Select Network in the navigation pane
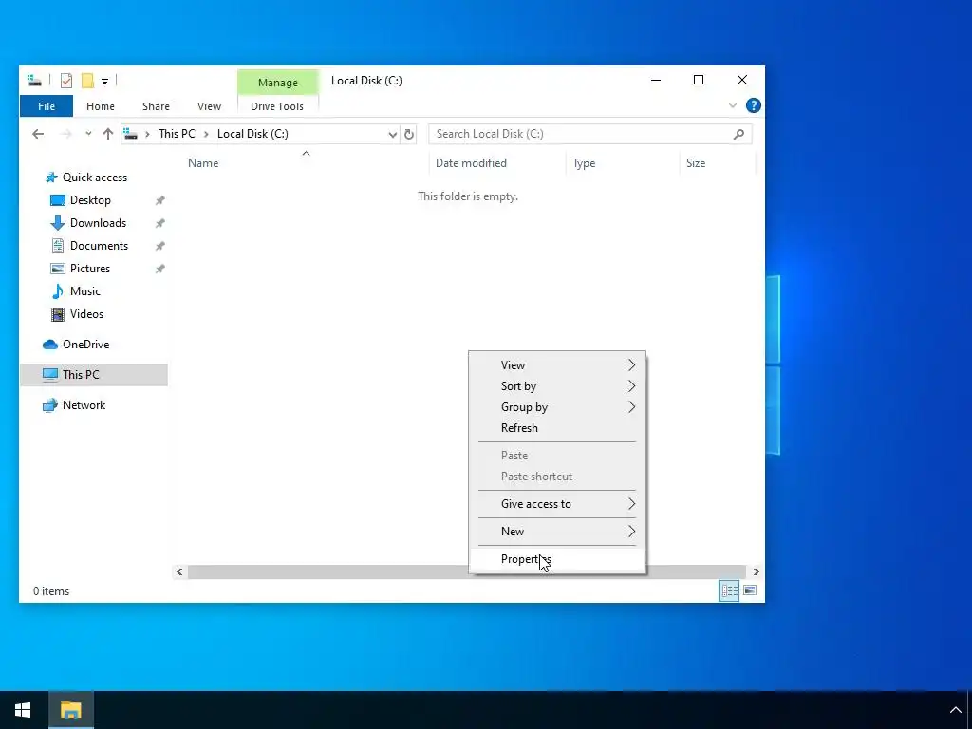972x729 pixels. [x=84, y=405]
